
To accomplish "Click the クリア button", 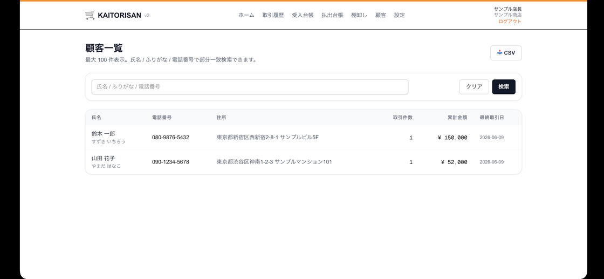I will [474, 87].
